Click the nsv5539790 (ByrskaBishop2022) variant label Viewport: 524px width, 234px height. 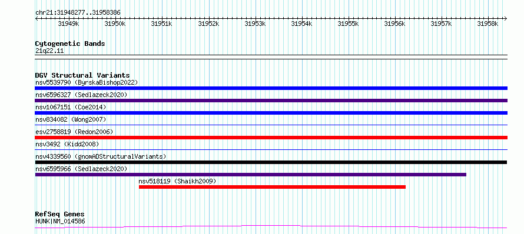coord(87,82)
